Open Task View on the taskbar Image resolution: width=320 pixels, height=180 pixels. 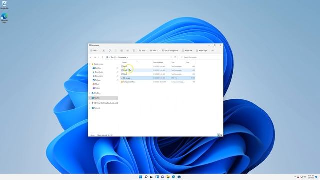tap(151, 177)
